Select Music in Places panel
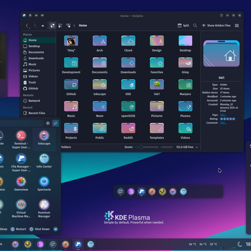The width and height of the screenshot is (251, 251). pyautogui.click(x=39, y=65)
